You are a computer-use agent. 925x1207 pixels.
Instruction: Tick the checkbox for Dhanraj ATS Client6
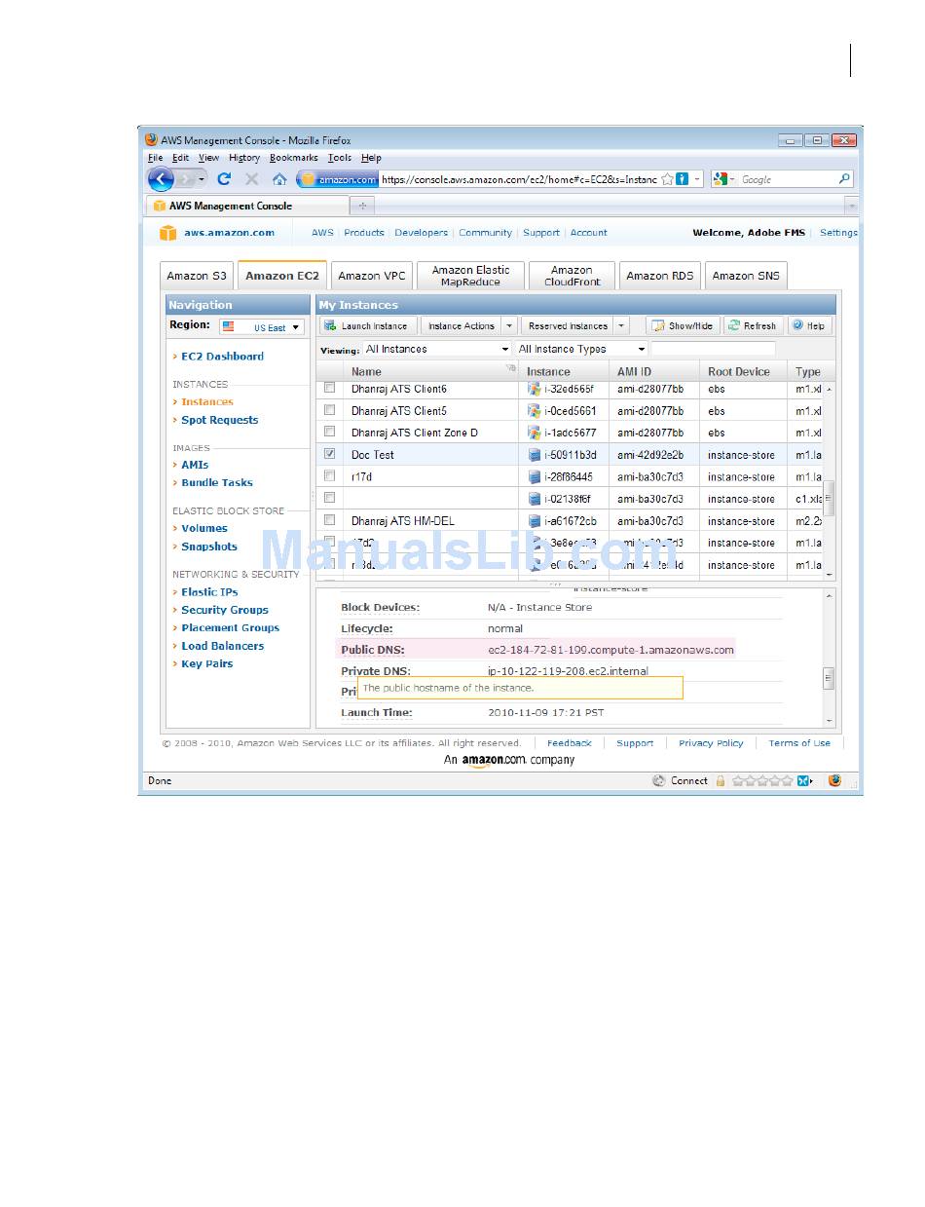pyautogui.click(x=329, y=388)
